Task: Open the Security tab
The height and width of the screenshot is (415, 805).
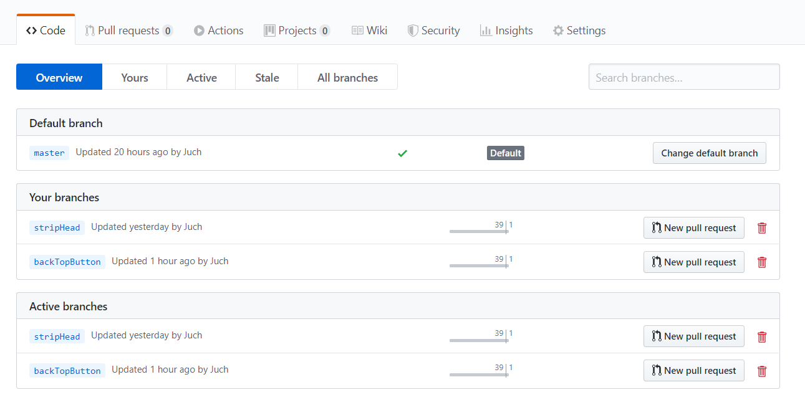Action: pos(433,31)
